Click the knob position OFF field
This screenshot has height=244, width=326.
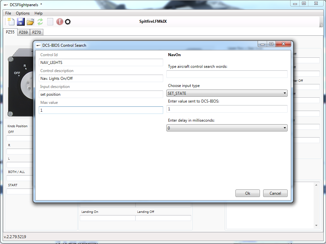click(x=20, y=138)
